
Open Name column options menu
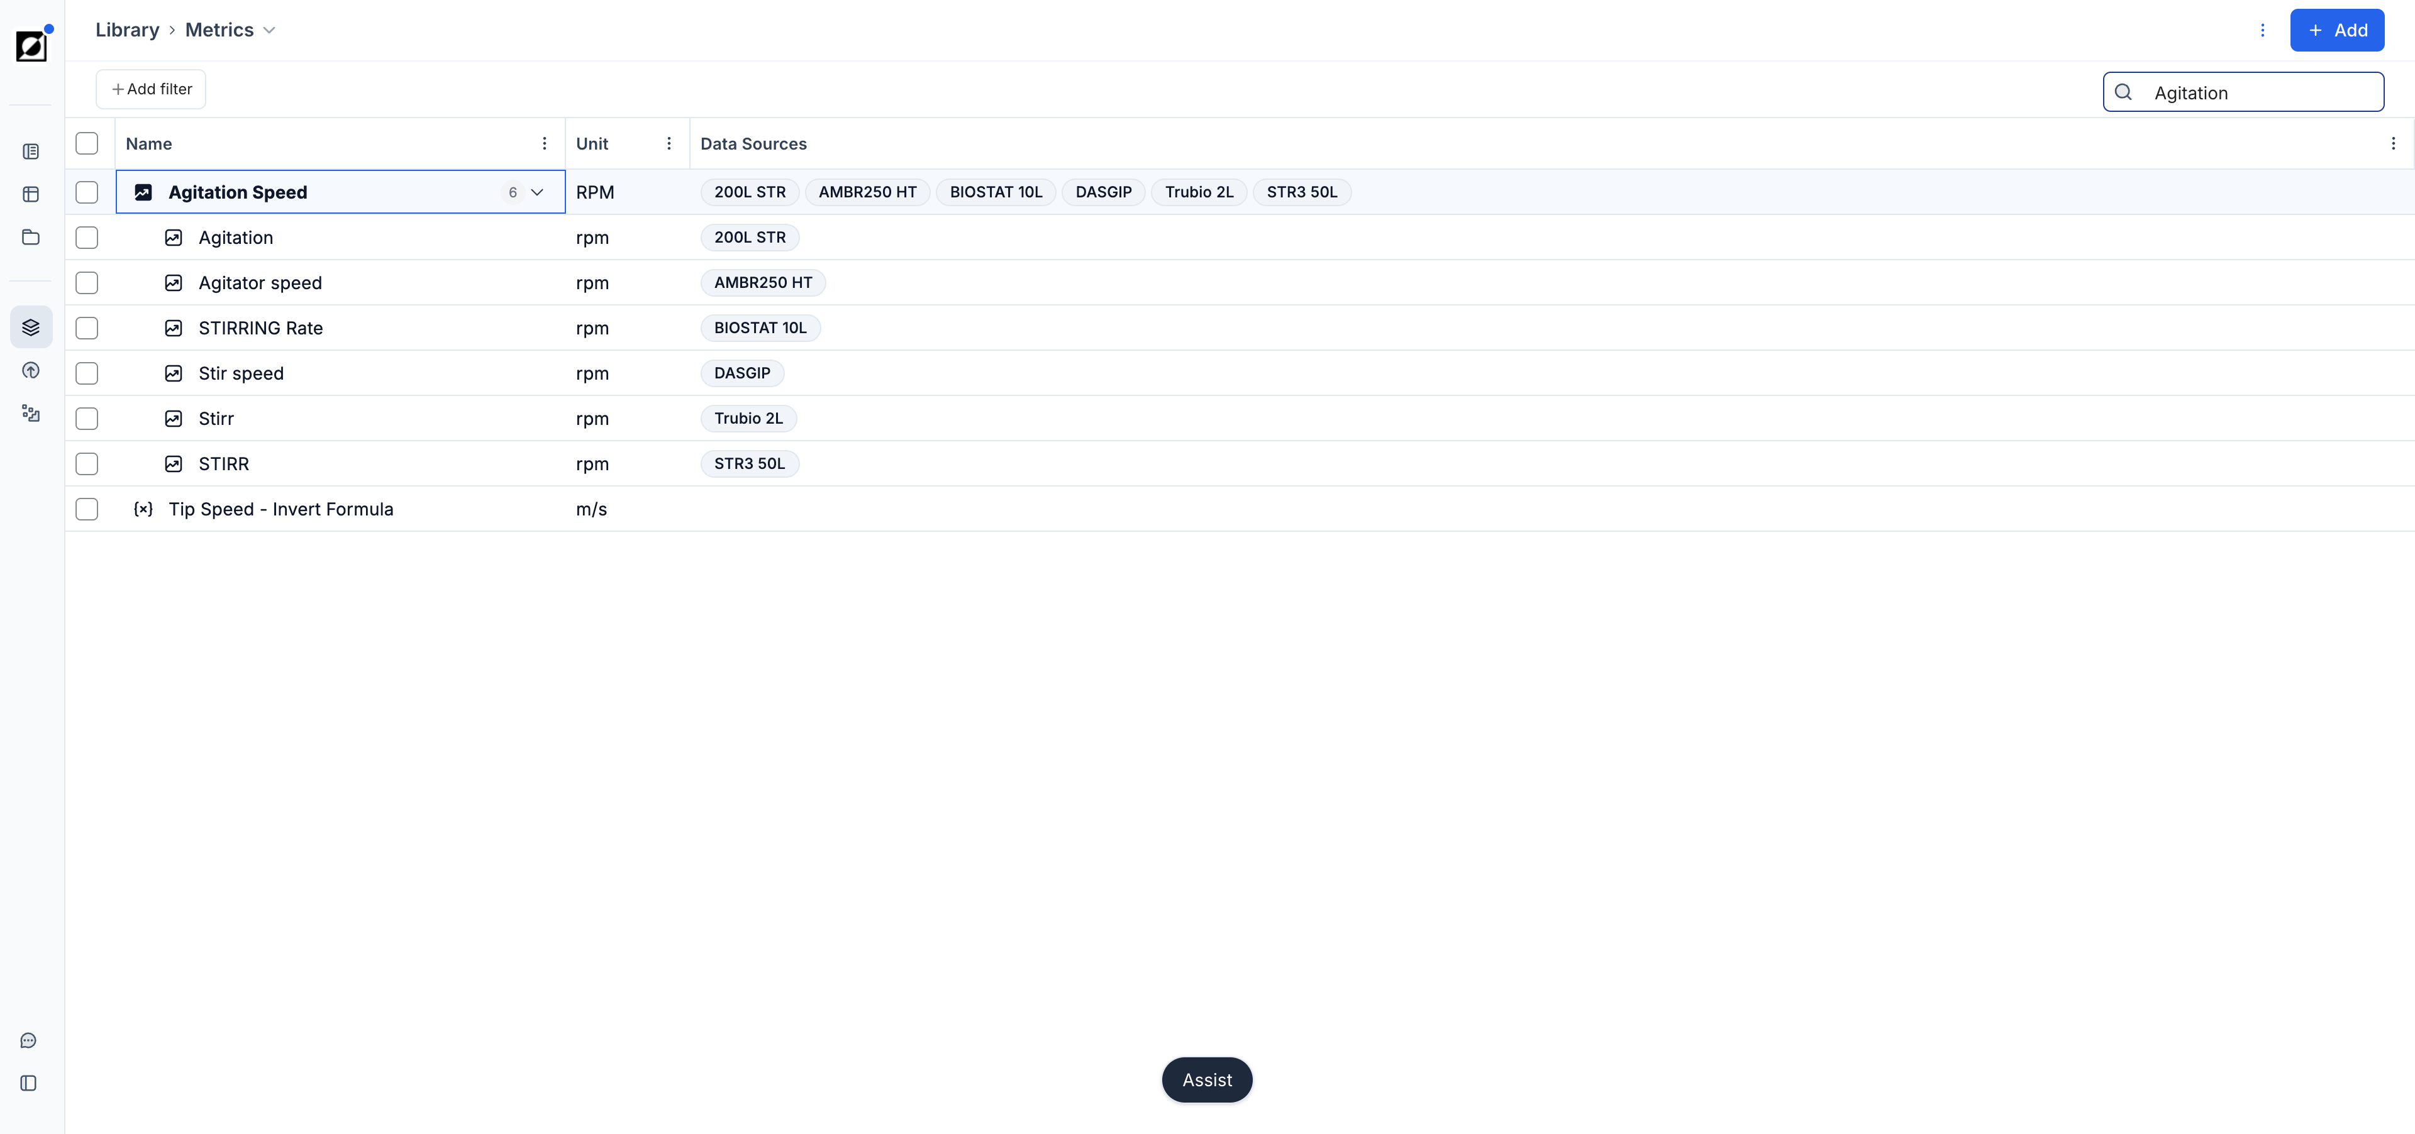(545, 143)
